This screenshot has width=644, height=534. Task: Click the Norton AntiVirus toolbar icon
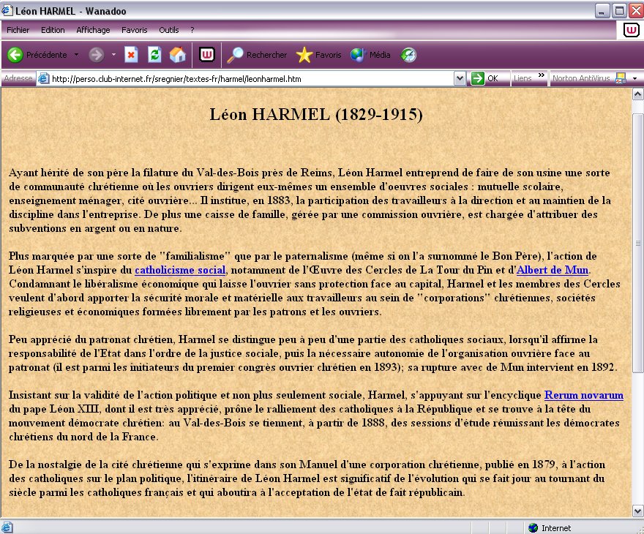point(621,78)
